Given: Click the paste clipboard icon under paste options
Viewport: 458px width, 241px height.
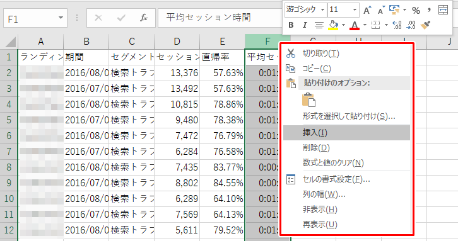Looking at the screenshot, I should click(x=308, y=100).
